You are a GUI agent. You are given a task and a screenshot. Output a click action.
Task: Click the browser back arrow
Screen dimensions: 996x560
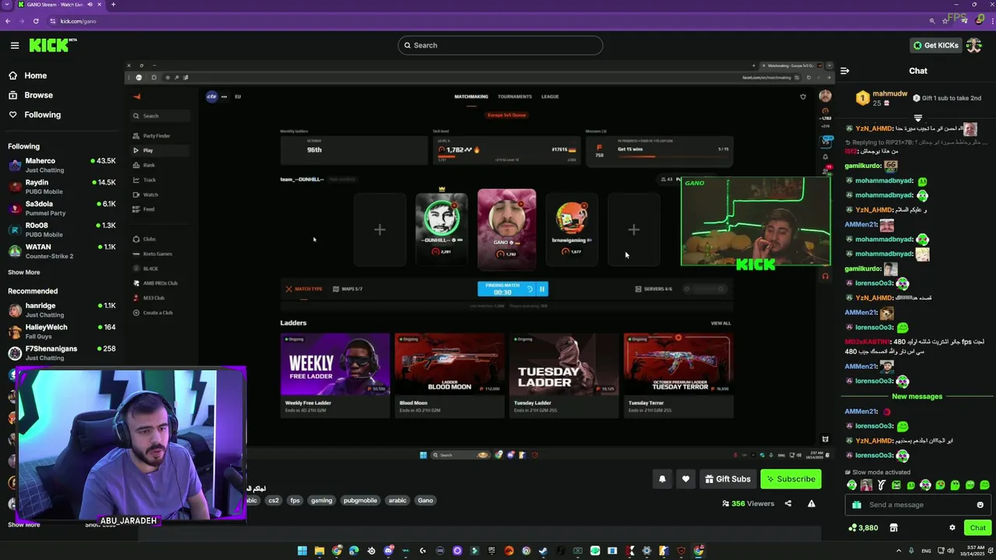click(9, 21)
